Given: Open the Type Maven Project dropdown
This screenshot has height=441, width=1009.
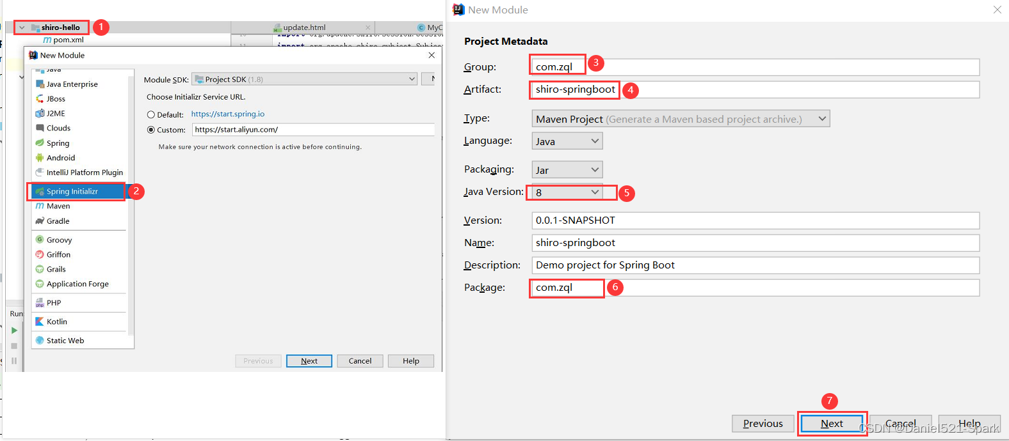Looking at the screenshot, I should [x=681, y=119].
